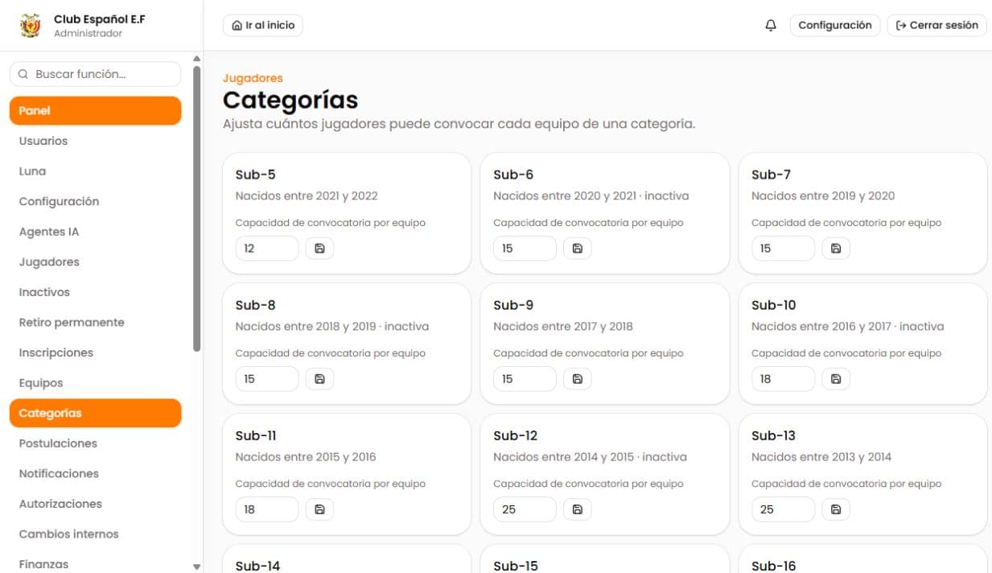Screen dimensions: 992x573
Task: Click the Sub-13 card title
Action: [x=773, y=435]
